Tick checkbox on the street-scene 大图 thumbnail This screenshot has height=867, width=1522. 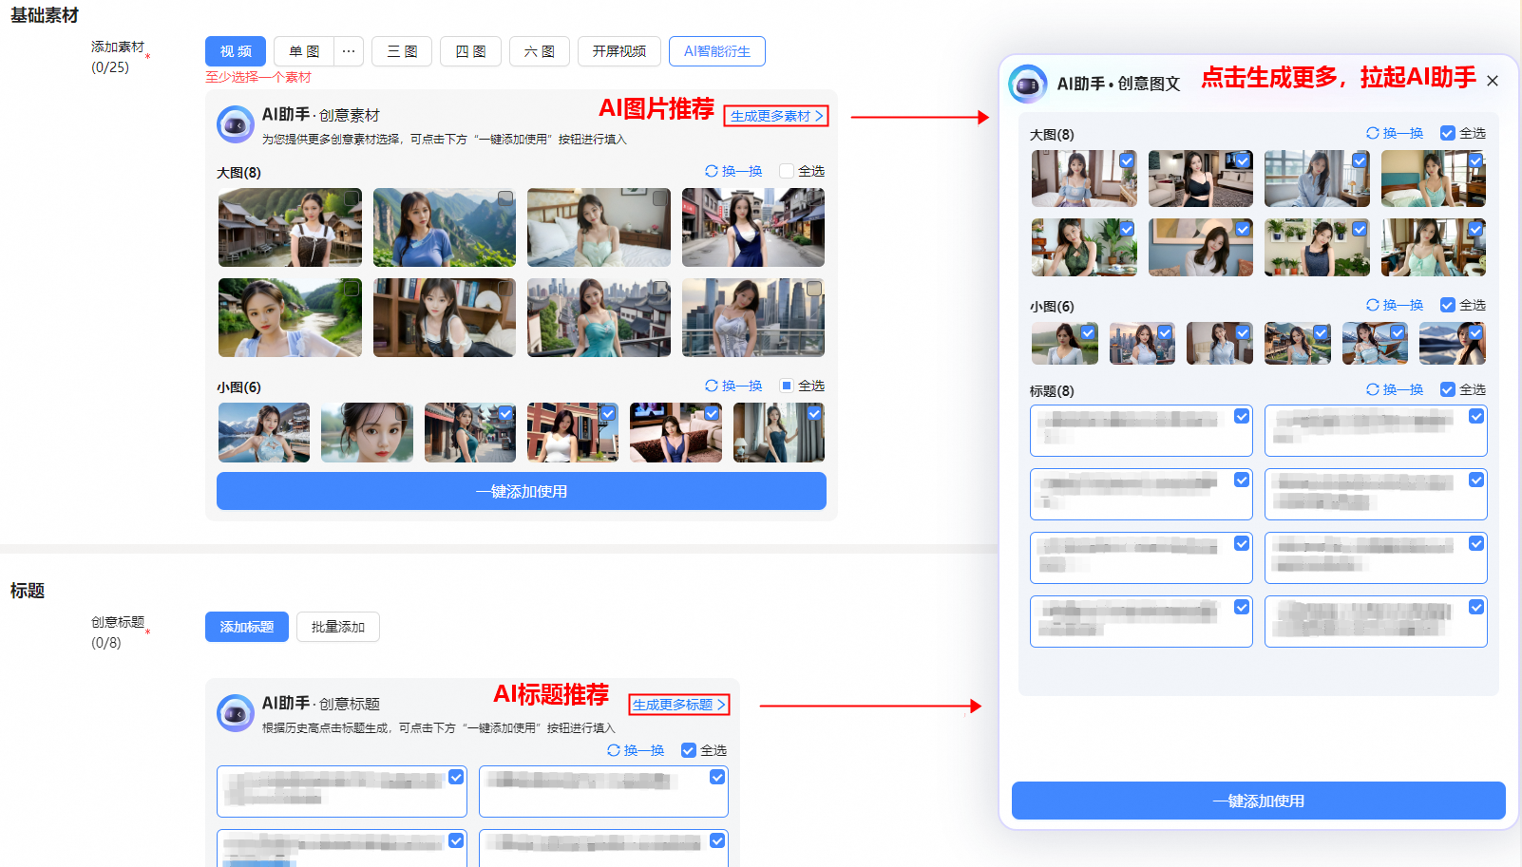814,198
